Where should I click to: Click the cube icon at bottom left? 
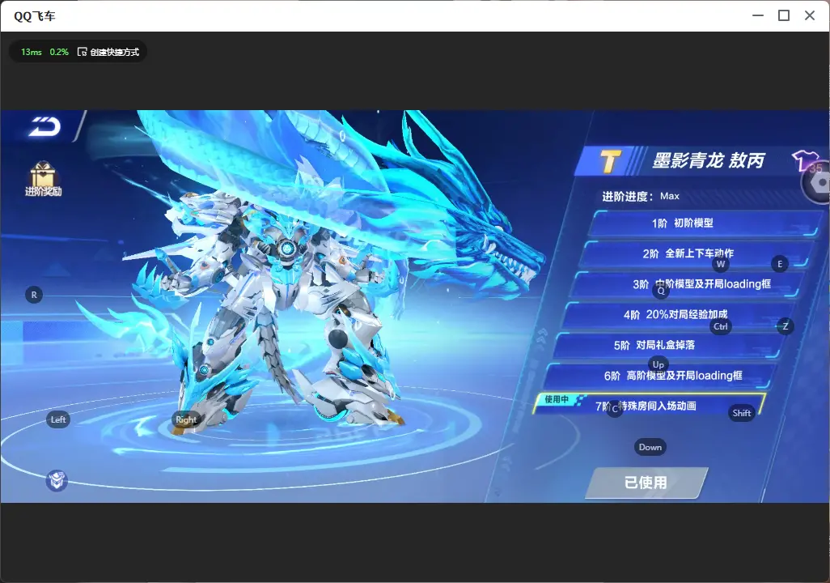pos(57,480)
